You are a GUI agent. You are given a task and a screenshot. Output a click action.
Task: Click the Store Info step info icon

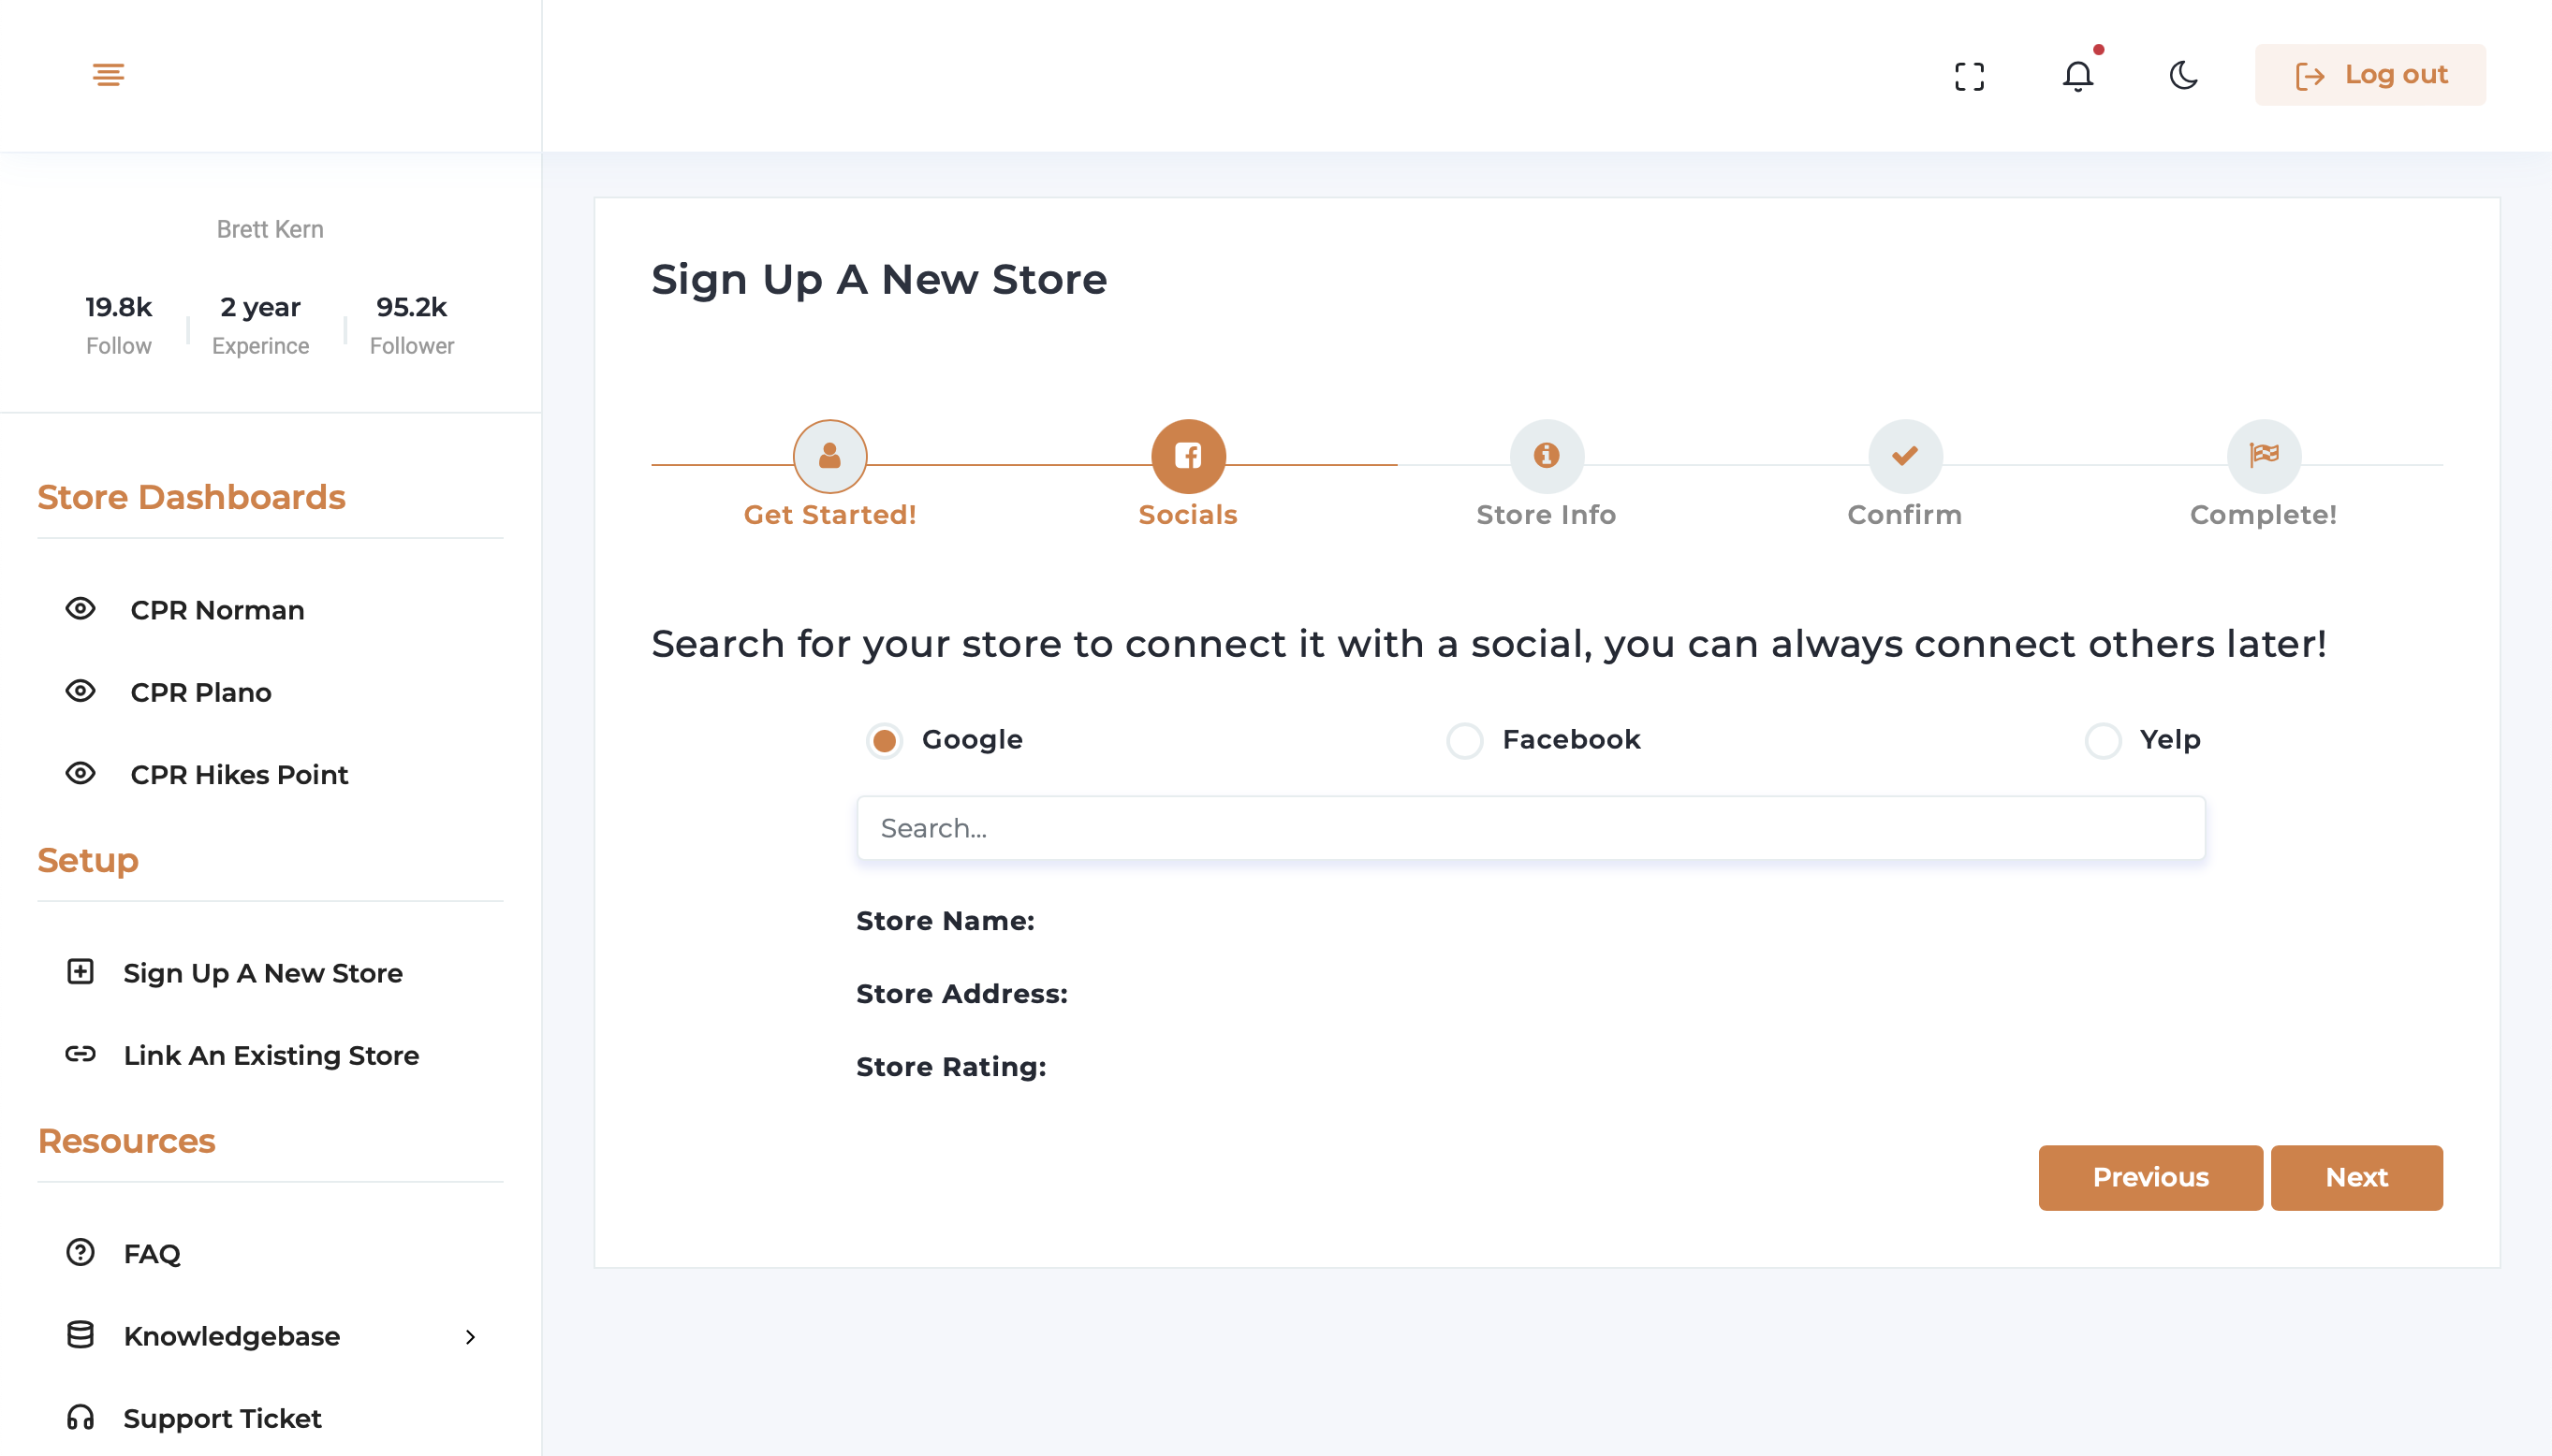1546,456
